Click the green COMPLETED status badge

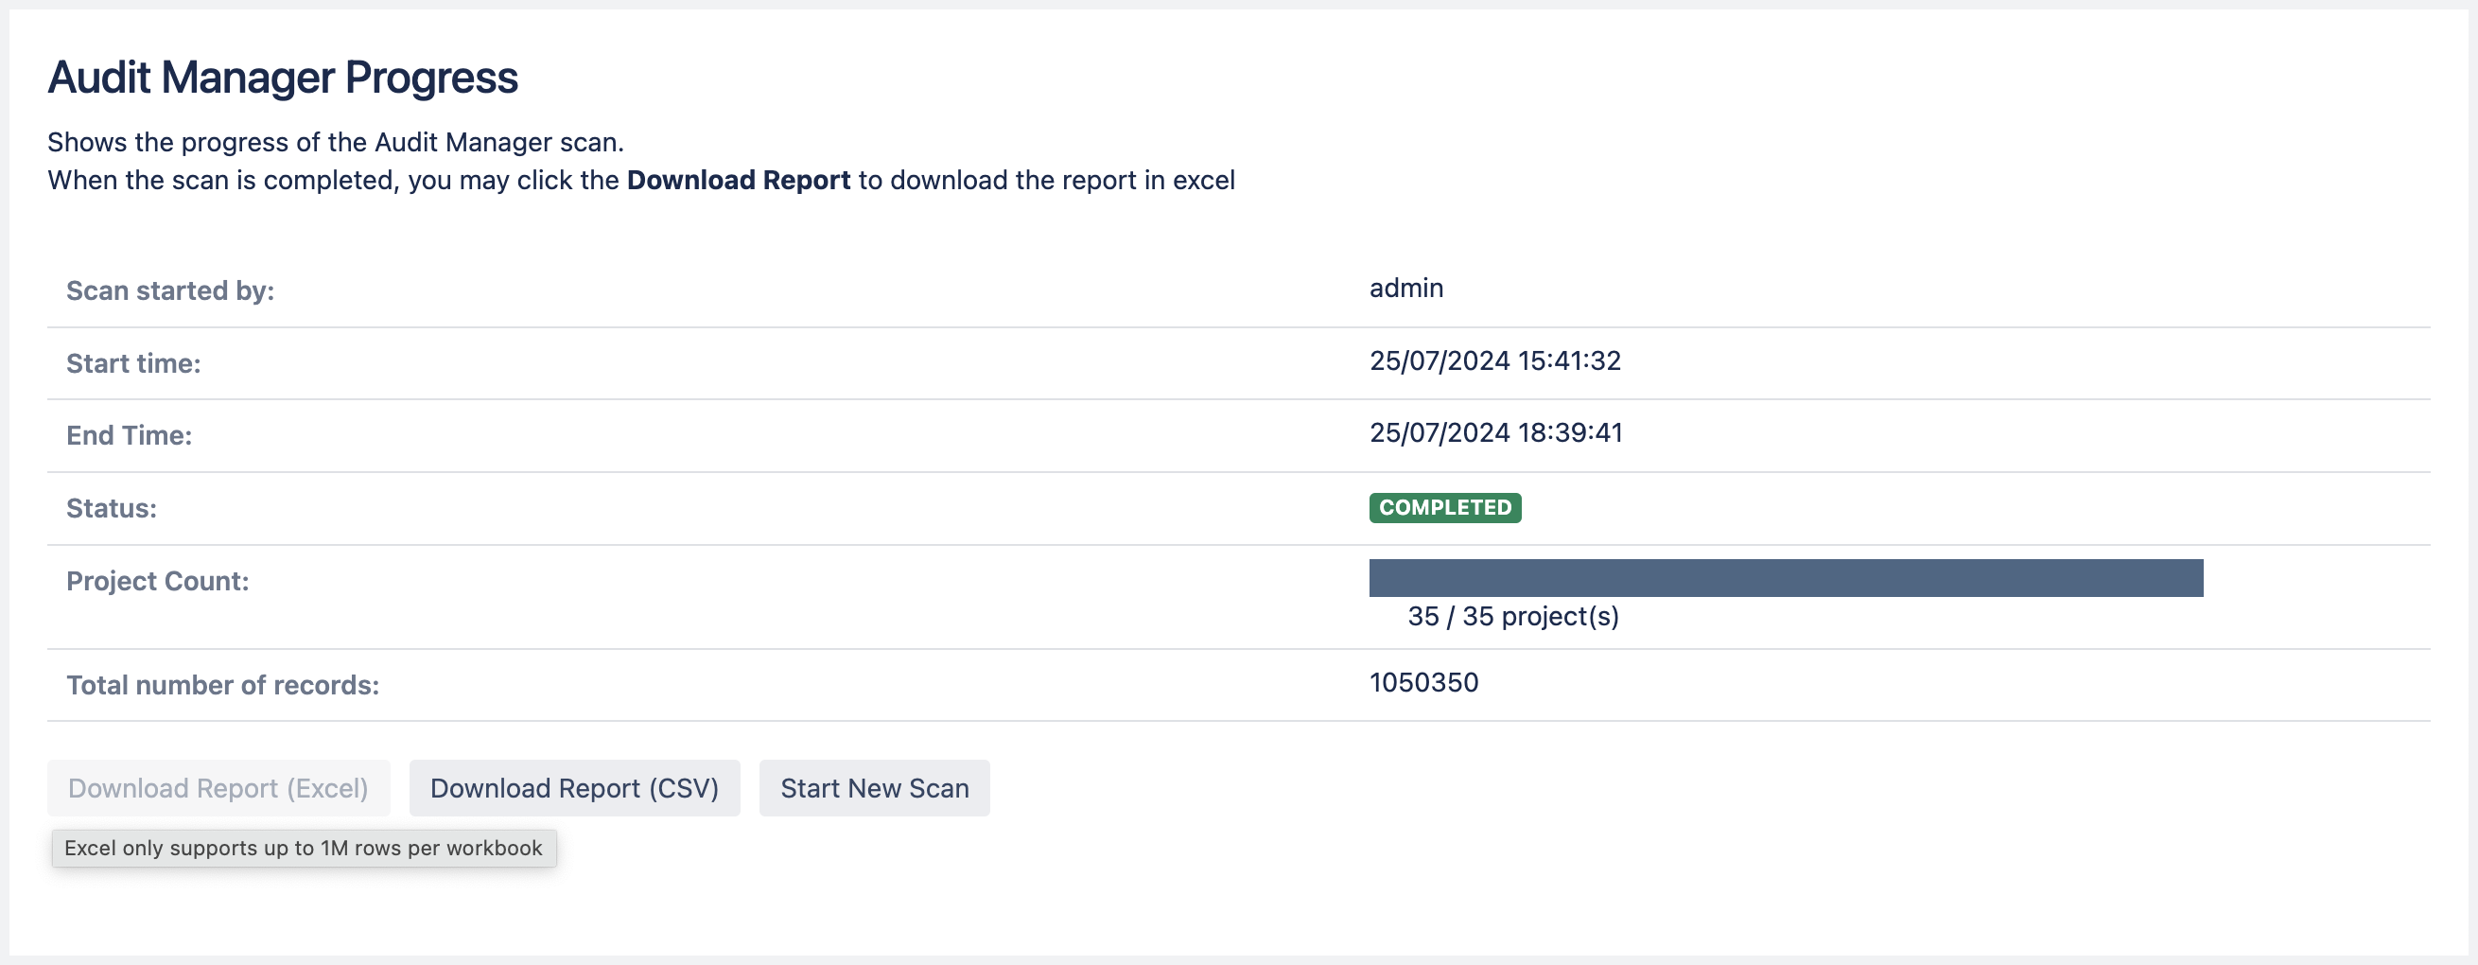pos(1444,508)
